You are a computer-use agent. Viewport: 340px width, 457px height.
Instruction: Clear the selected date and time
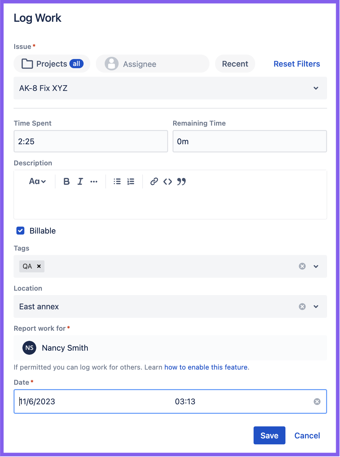317,401
